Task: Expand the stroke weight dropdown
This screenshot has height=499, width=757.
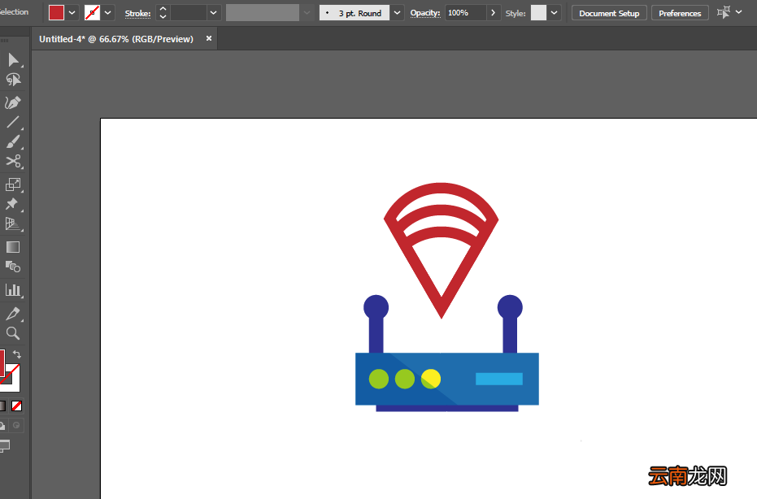Action: [213, 13]
